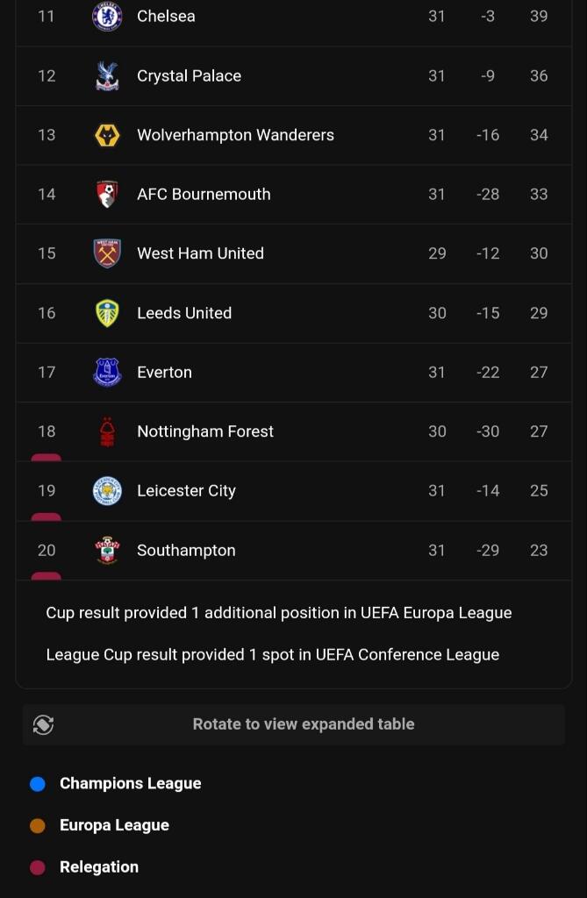
Task: Click the rotate screen icon
Action: 43,724
